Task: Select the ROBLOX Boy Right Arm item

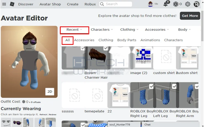Action: coord(187,95)
